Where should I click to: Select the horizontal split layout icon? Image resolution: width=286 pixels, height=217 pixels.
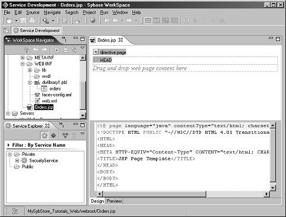148,20
